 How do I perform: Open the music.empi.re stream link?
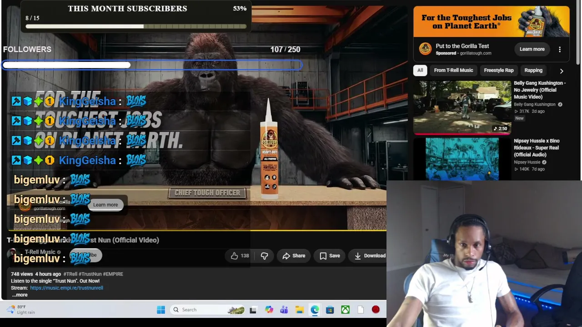pos(66,288)
